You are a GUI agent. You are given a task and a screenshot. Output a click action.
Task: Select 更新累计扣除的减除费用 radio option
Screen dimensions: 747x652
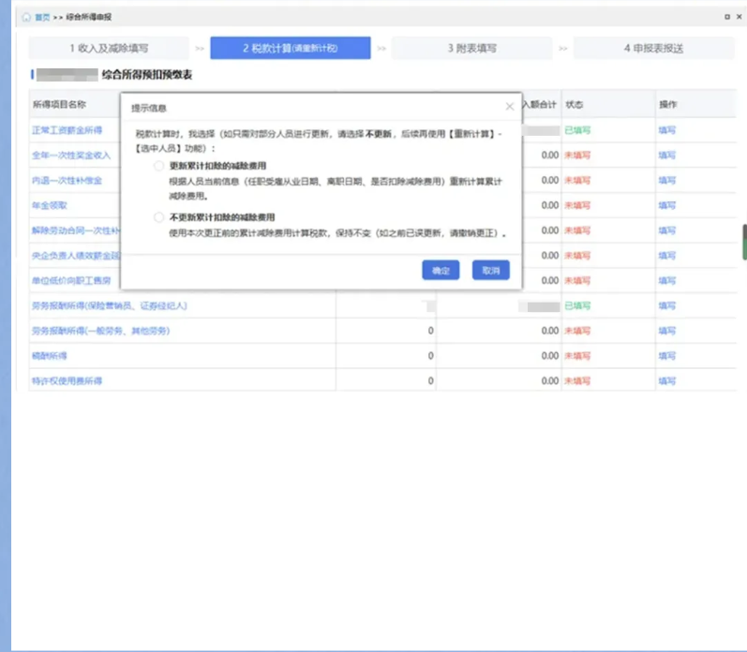pos(158,166)
